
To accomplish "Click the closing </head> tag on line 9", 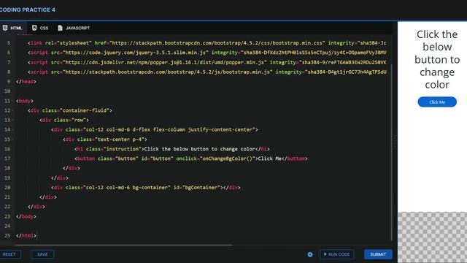I will (26, 81).
